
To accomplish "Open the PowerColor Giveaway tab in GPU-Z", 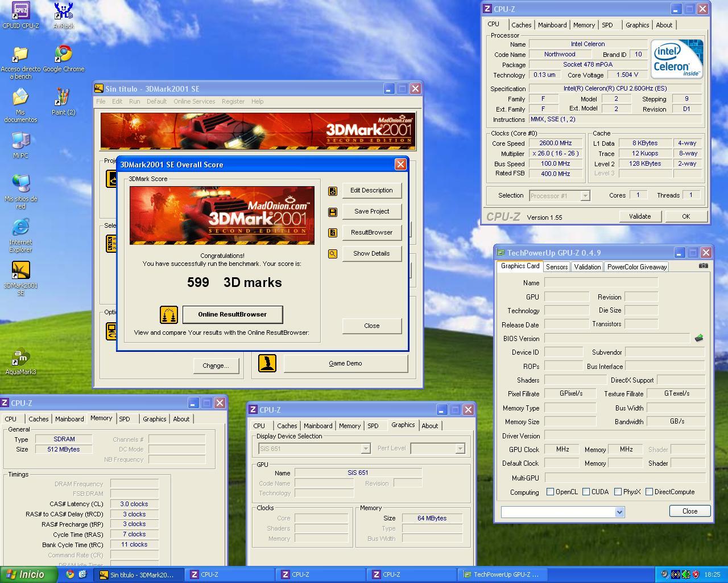I will tap(637, 267).
